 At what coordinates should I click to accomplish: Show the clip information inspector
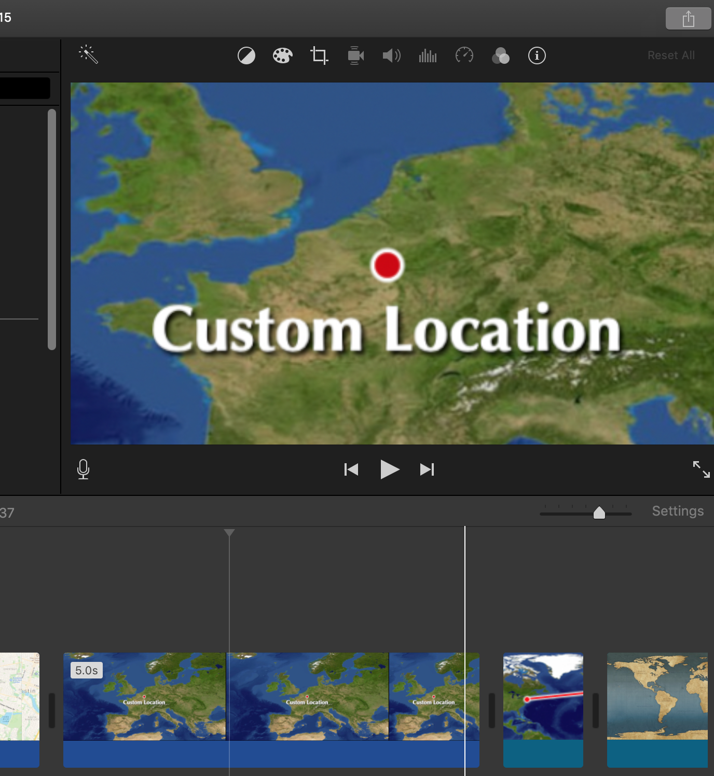537,56
